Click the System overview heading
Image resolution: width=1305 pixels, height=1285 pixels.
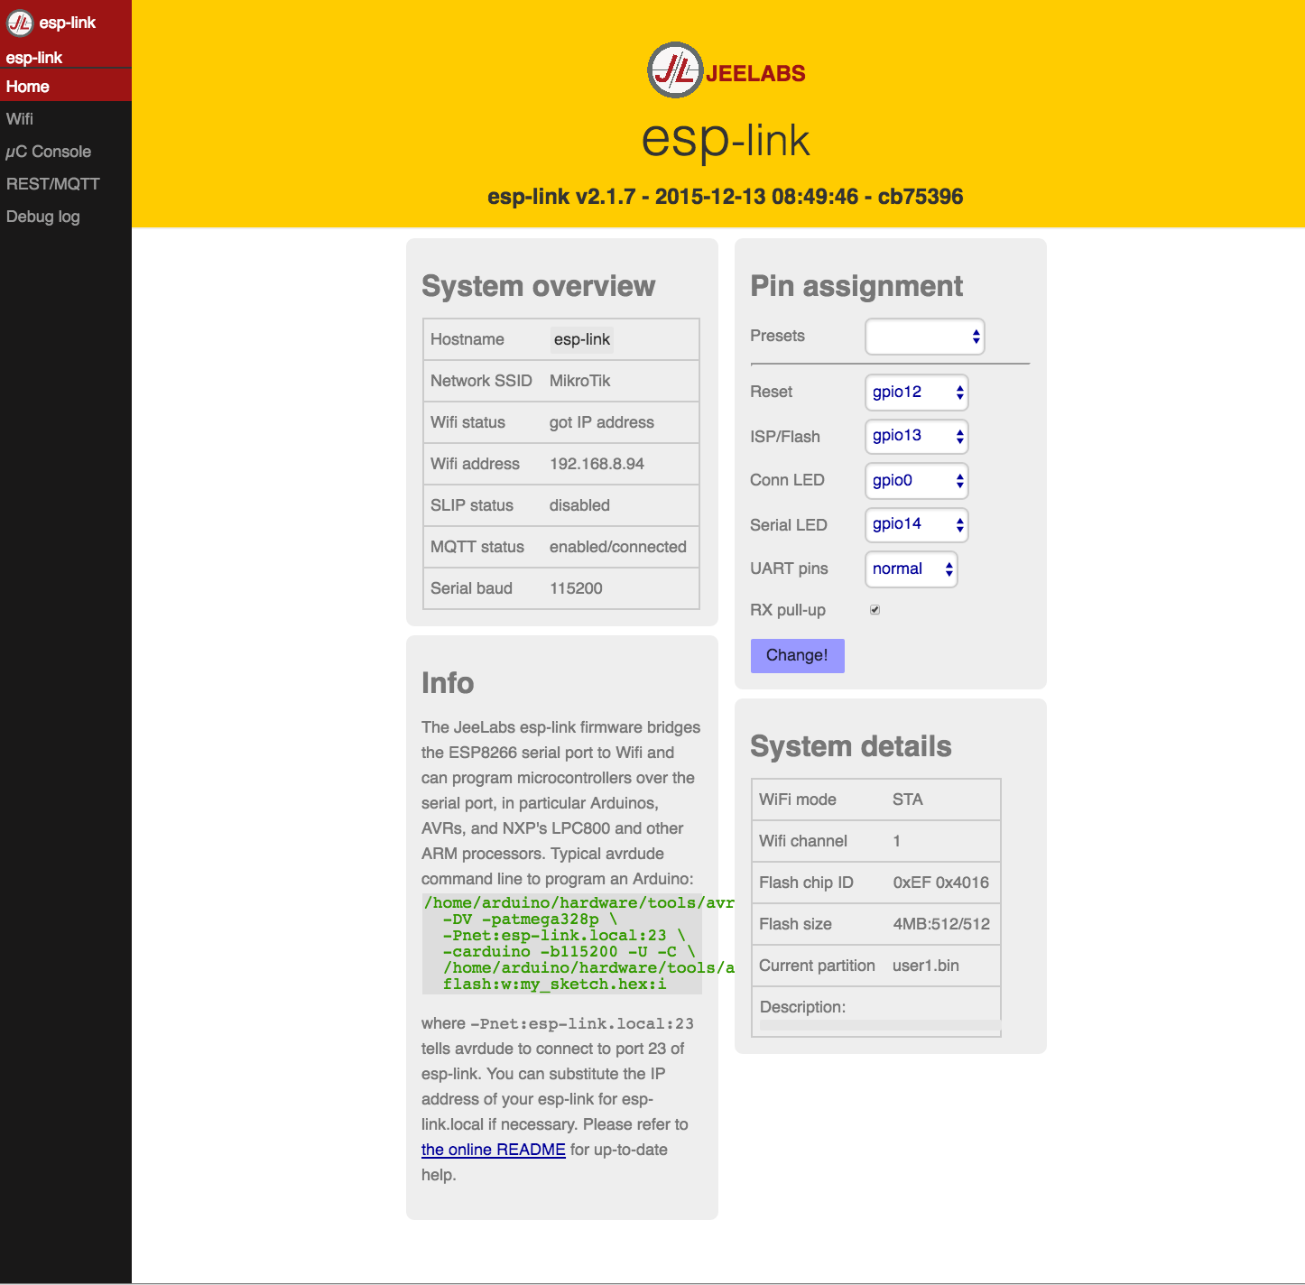tap(539, 286)
